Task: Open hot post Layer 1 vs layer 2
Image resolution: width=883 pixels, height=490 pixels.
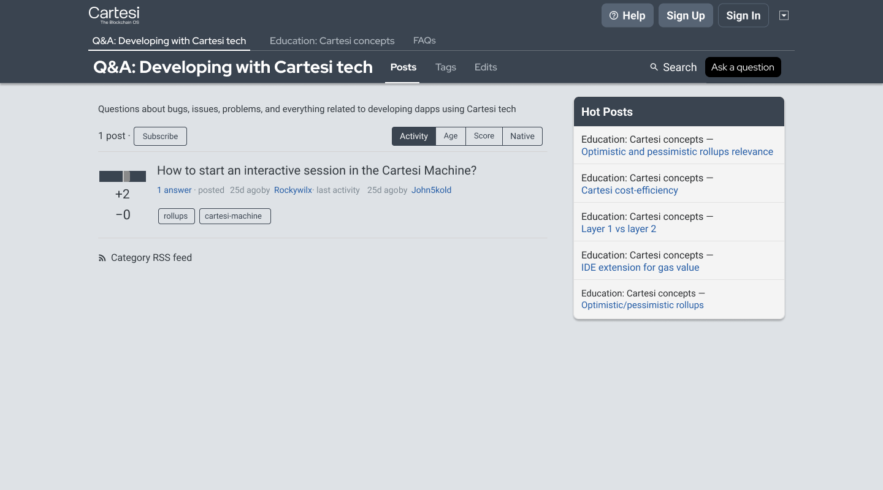Action: [619, 229]
